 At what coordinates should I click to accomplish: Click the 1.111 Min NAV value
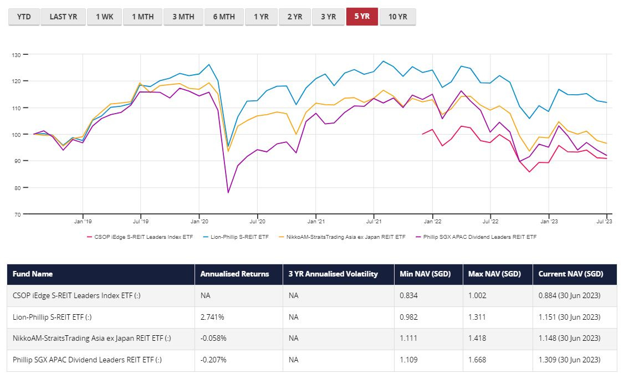408,338
